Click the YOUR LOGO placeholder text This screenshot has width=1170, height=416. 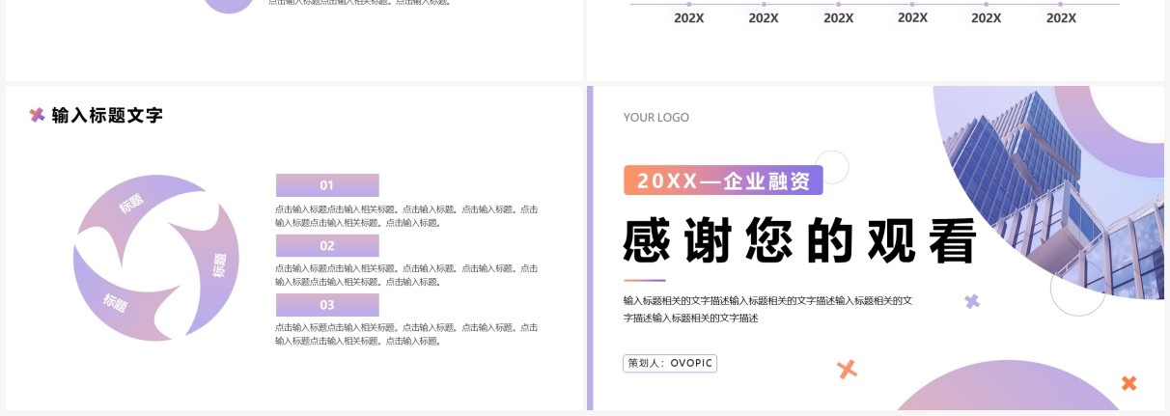click(x=656, y=118)
